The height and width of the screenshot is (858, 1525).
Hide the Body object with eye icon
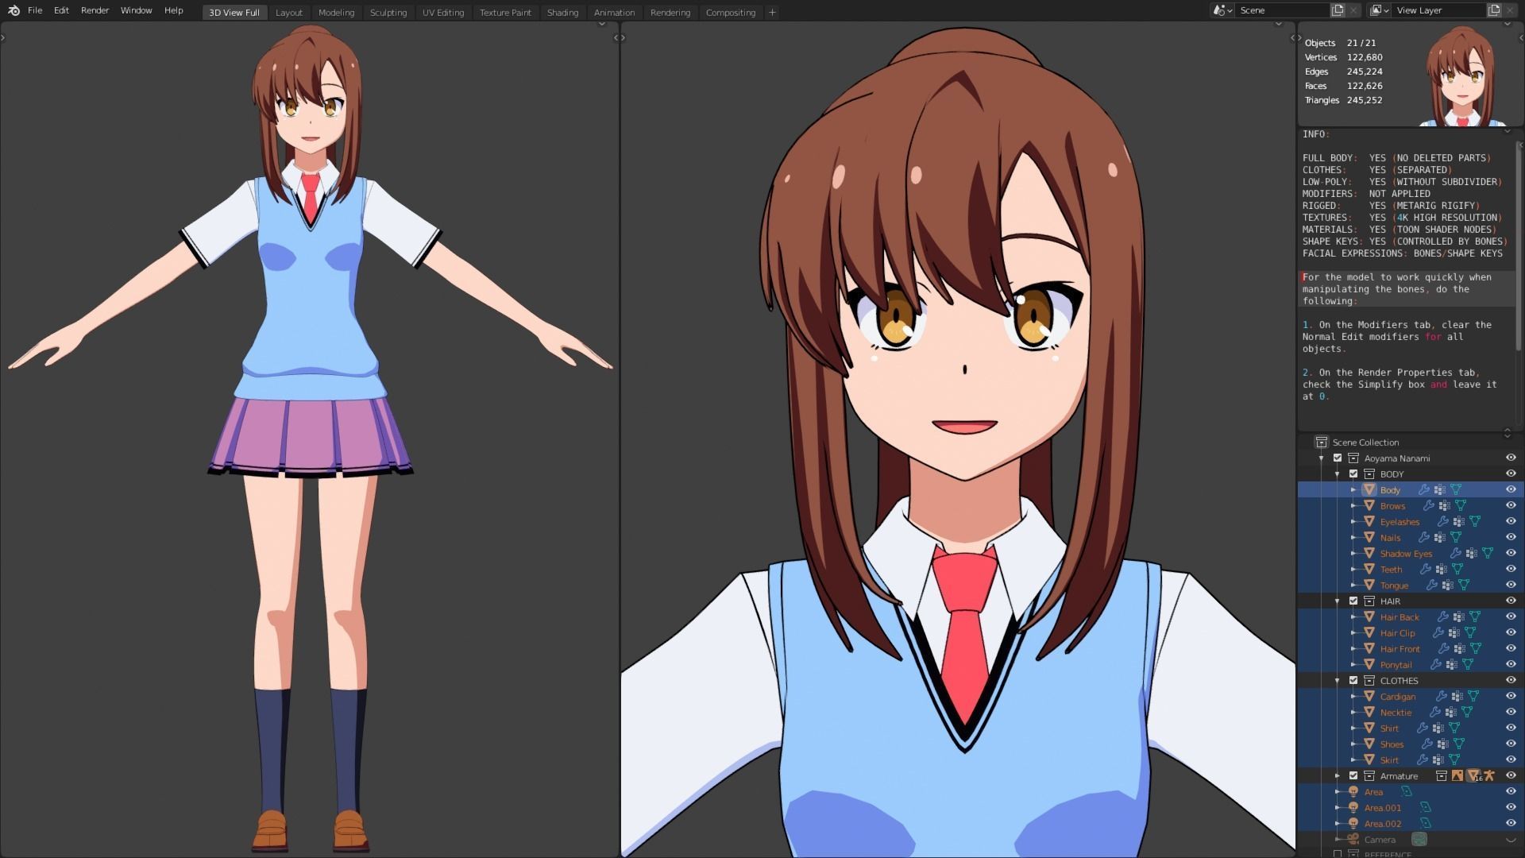(1511, 489)
